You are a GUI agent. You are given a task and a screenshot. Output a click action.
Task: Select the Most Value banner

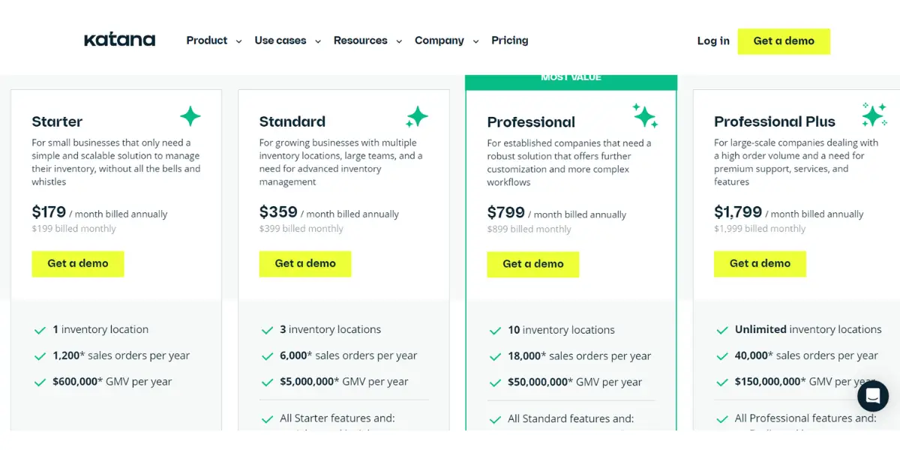coord(571,79)
